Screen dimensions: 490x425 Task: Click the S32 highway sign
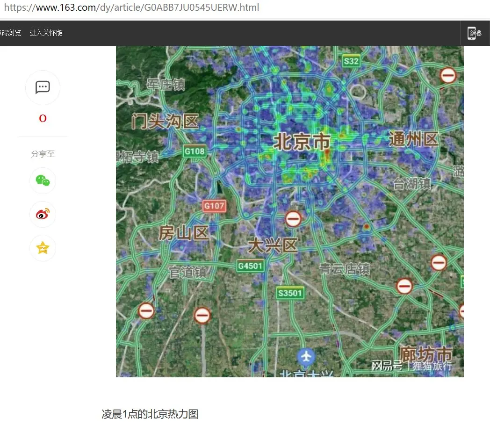(351, 61)
